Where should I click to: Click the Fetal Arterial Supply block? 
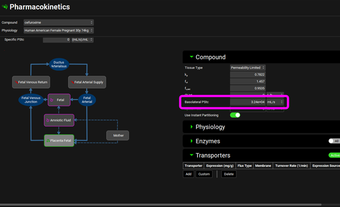click(87, 82)
